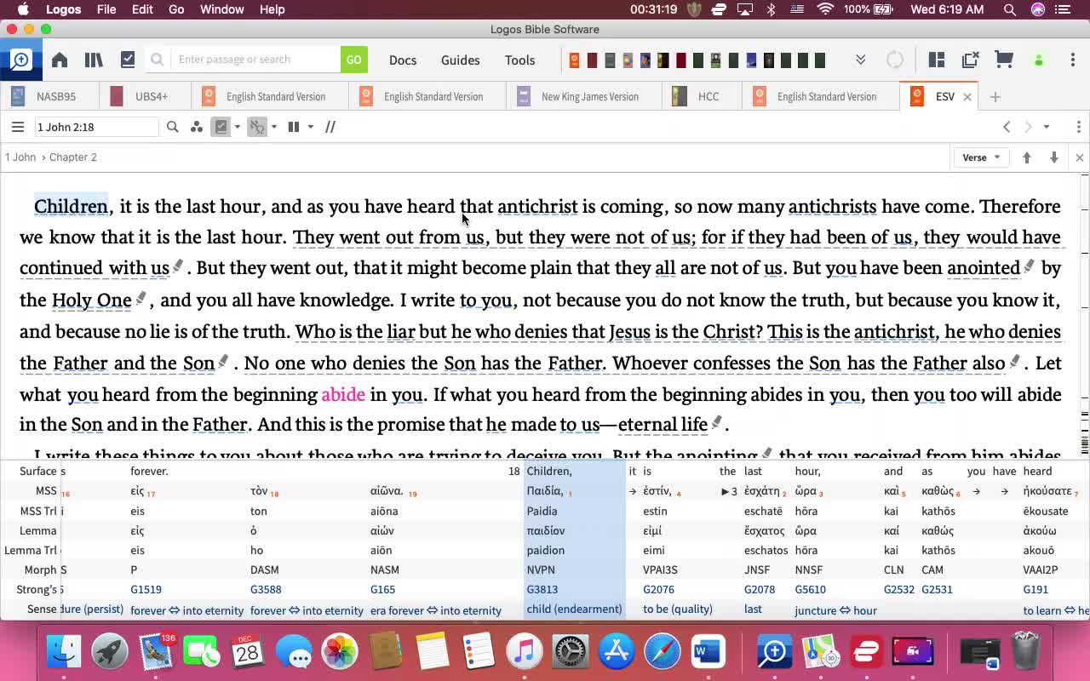Image resolution: width=1090 pixels, height=681 pixels.
Task: Add a new tab with plus
Action: (x=995, y=97)
